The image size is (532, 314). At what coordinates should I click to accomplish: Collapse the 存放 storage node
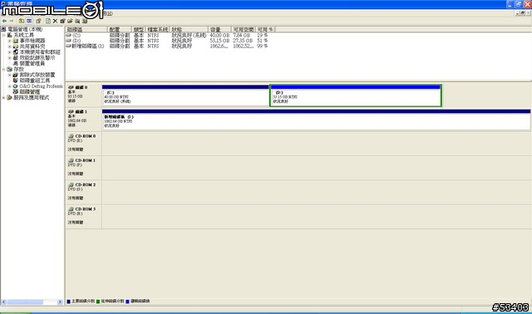coord(3,69)
